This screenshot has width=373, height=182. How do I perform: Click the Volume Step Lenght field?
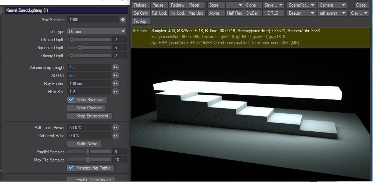89,68
